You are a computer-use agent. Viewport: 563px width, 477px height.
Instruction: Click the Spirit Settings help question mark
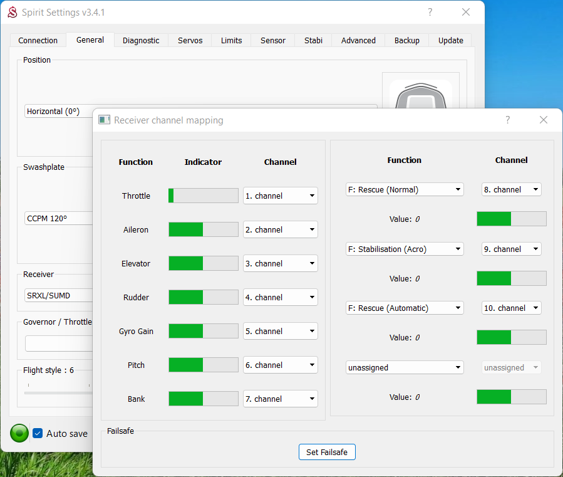(430, 13)
